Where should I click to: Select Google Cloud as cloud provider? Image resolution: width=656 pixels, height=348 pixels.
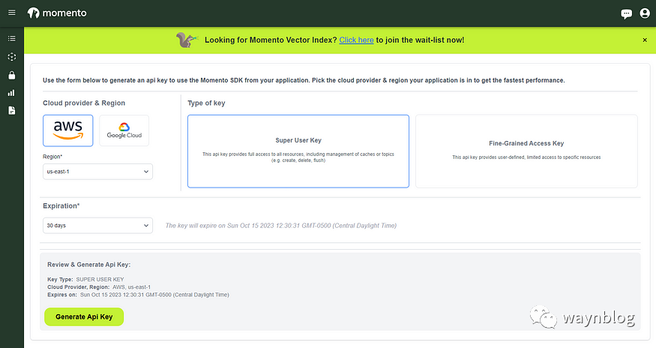(x=124, y=130)
